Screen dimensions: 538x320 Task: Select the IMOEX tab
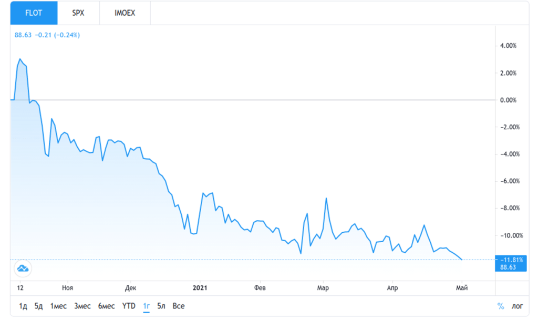pyautogui.click(x=125, y=13)
